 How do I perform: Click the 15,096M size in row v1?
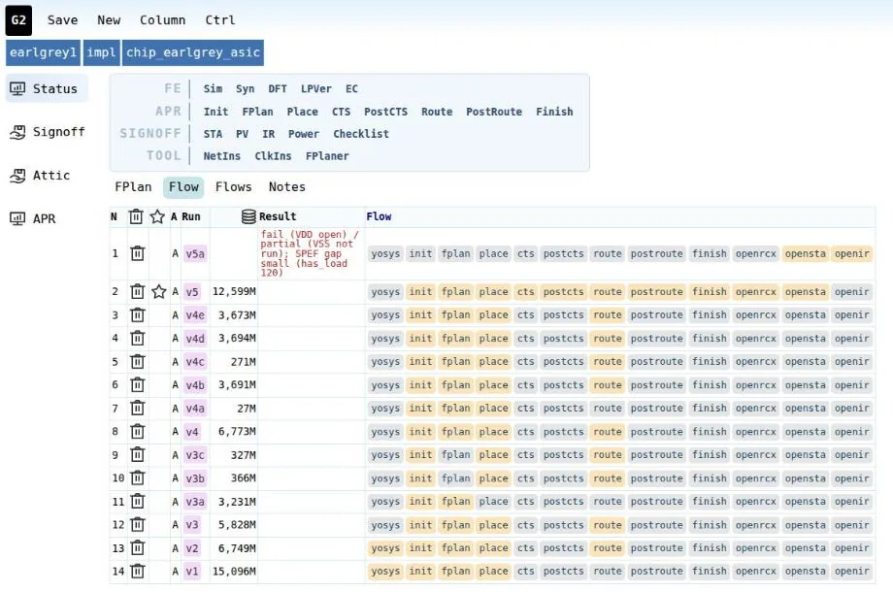click(234, 571)
